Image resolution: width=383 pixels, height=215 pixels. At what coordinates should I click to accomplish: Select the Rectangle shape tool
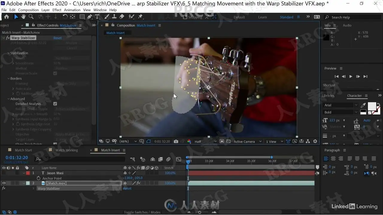coord(82,17)
